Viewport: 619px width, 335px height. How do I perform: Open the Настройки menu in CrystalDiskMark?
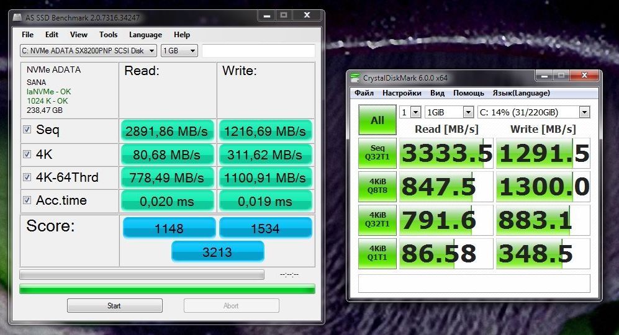[x=402, y=93]
